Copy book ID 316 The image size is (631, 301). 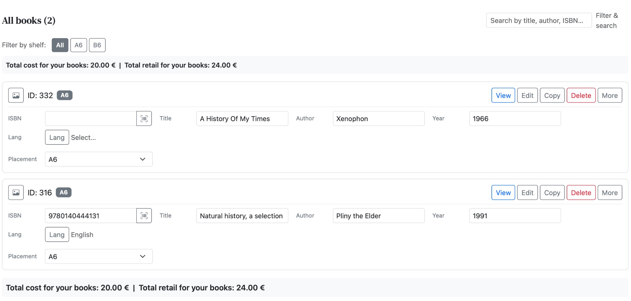pyautogui.click(x=552, y=192)
